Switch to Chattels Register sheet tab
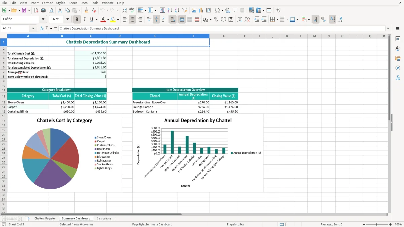The width and height of the screenshot is (404, 227). 45,219
